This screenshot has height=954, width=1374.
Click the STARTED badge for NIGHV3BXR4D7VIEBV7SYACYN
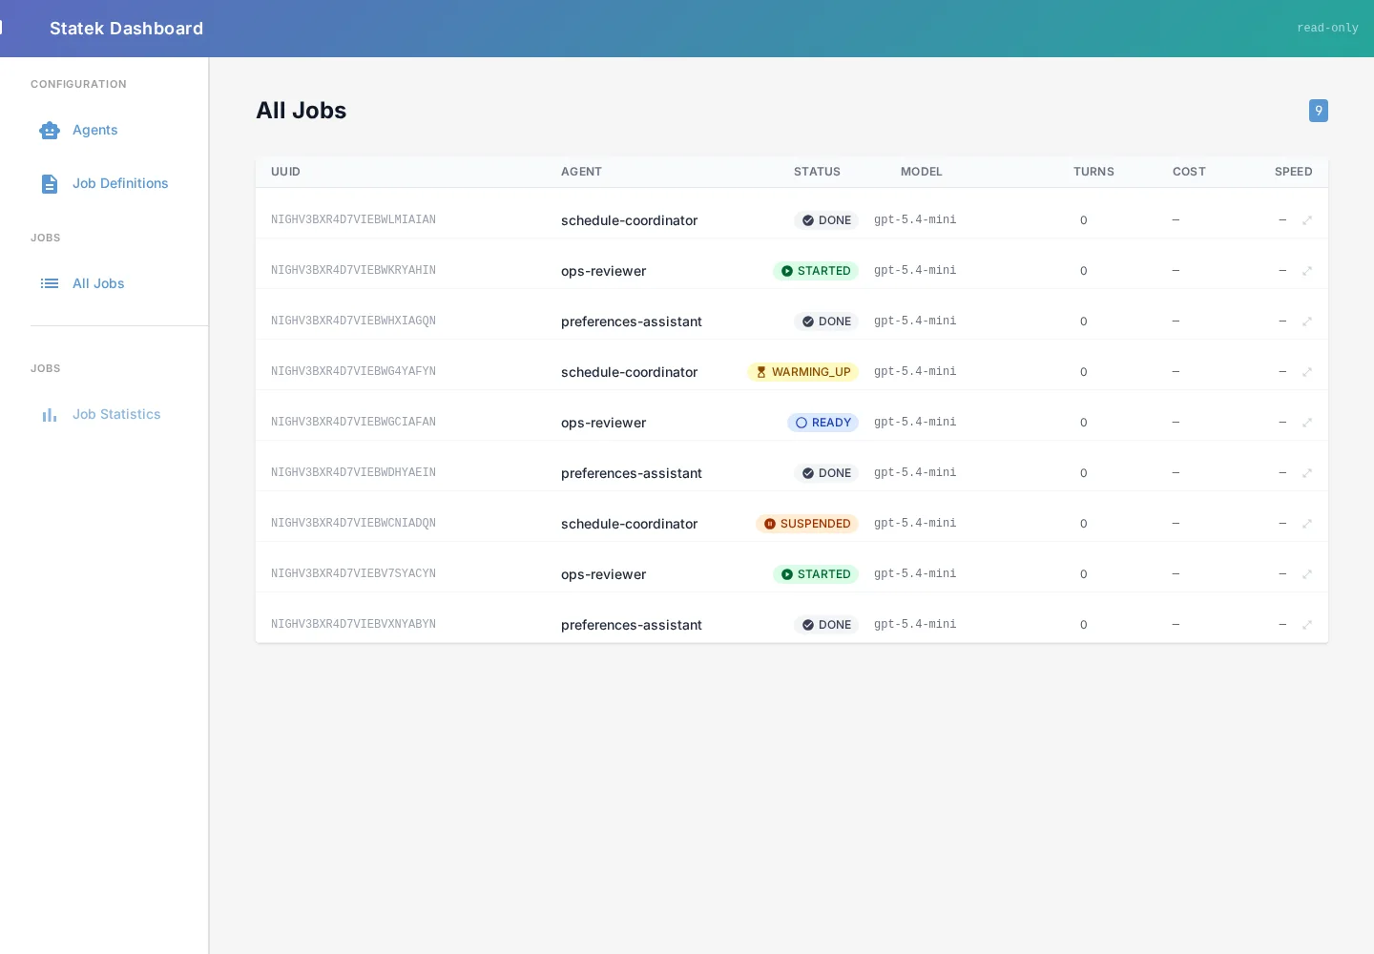coord(816,574)
